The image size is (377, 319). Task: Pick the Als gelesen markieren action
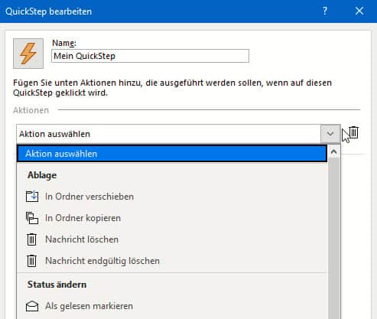(172, 306)
